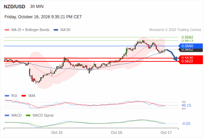The image size is (204, 138).
Task: Click the 0.5682 green resistance label
Action: [x=187, y=37]
